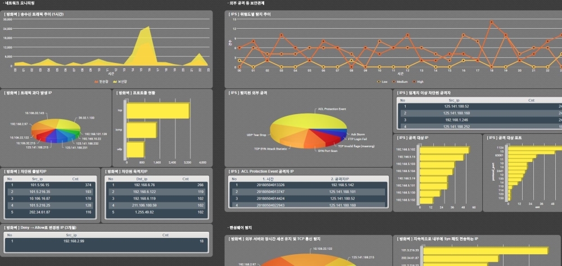This screenshot has height=266, width=562.
Task: Click 125.141.188.215 label on session detection pie
Action: click(x=363, y=258)
